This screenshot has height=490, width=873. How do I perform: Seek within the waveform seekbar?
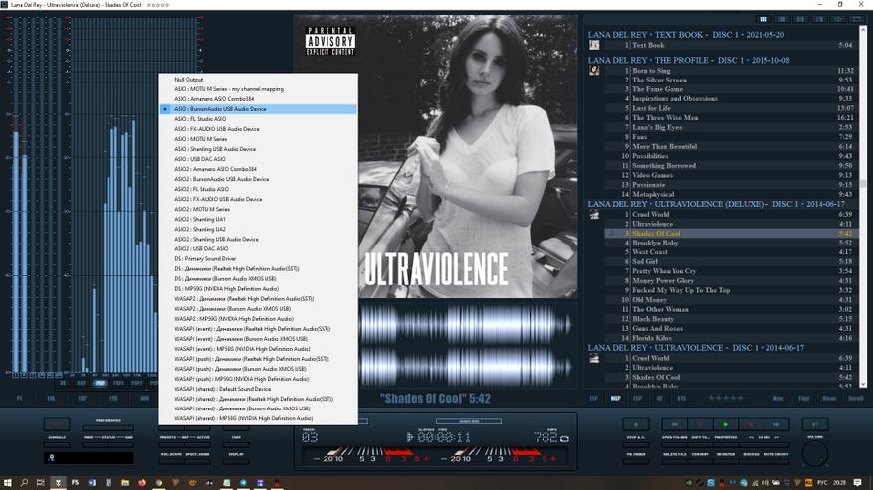[467, 345]
